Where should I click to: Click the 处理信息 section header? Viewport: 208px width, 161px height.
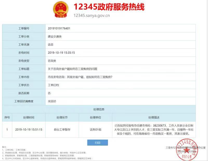pos(99,109)
